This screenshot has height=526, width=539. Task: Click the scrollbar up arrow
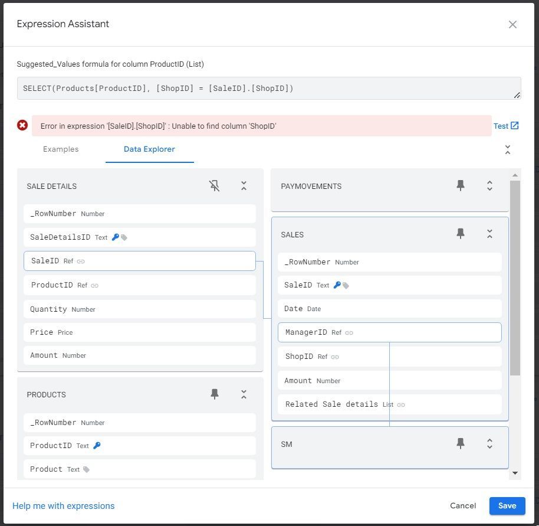click(515, 175)
